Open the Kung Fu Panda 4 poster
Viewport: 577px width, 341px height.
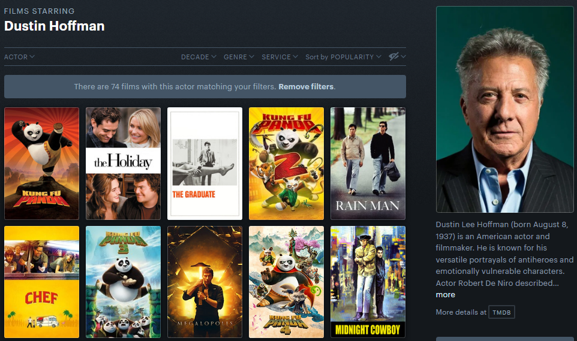pos(286,282)
